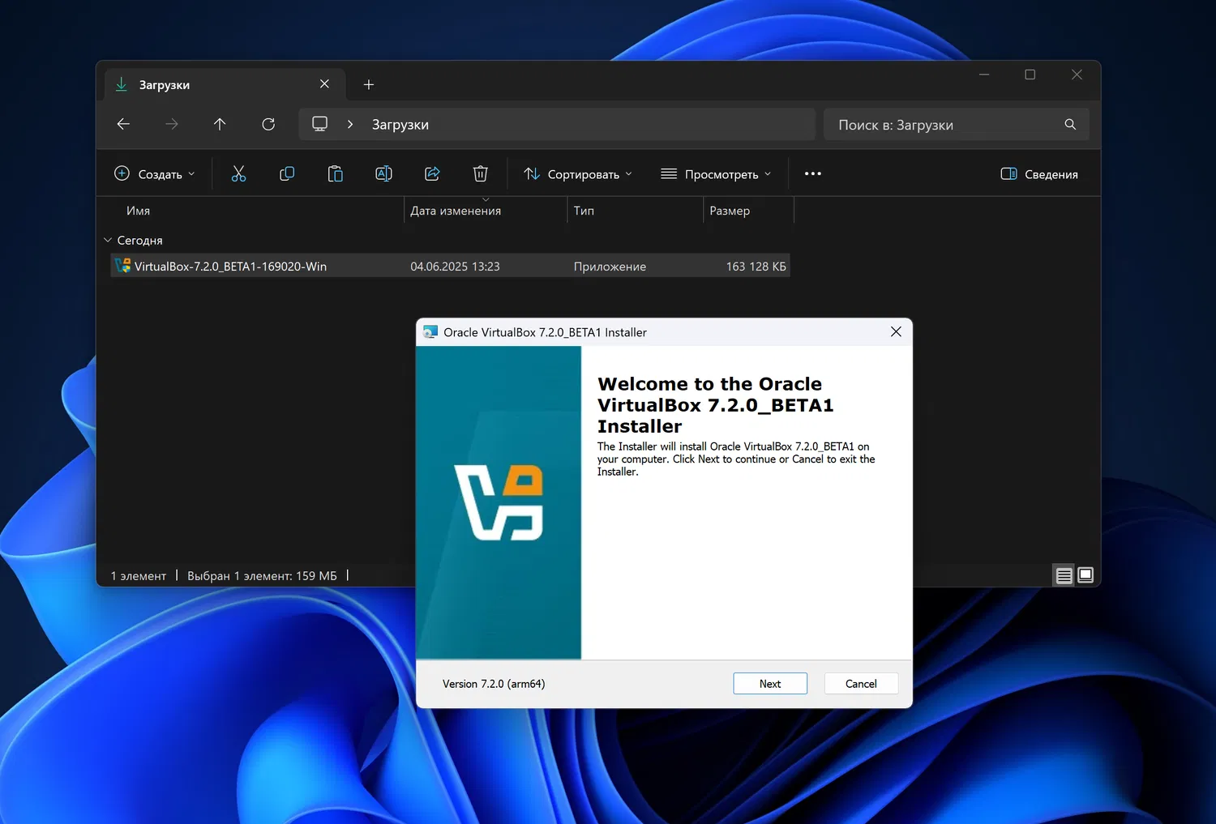The width and height of the screenshot is (1216, 824).
Task: Copy the selected file
Action: click(x=287, y=173)
